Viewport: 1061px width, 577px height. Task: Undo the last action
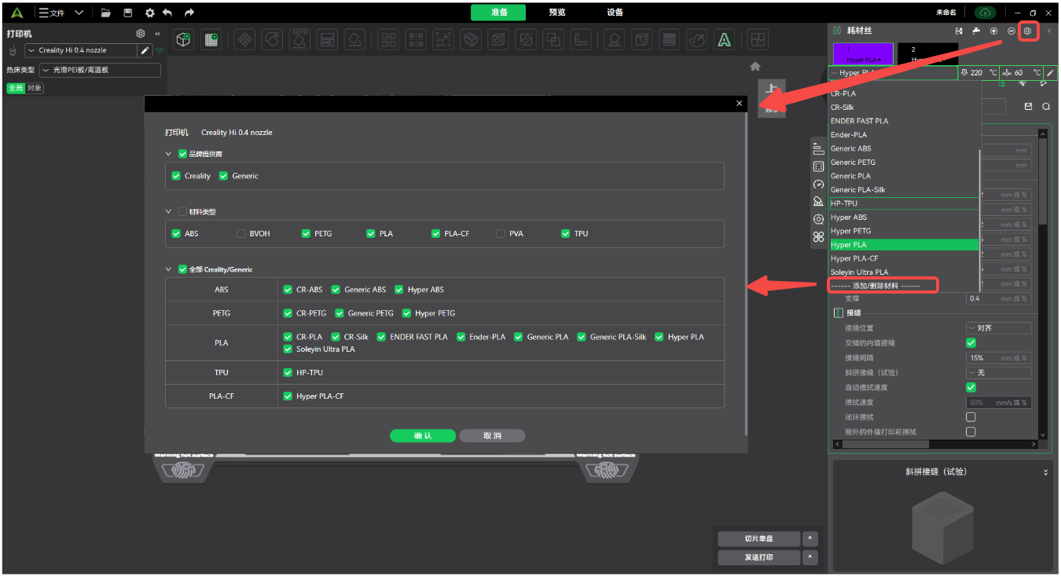(167, 13)
